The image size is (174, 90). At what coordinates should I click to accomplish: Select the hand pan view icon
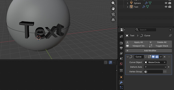113,8
